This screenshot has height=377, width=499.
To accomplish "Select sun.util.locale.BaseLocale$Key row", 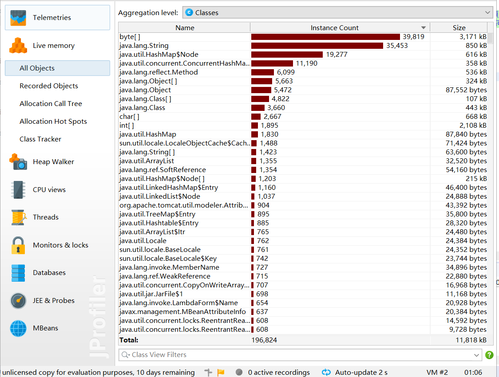I will coord(303,259).
